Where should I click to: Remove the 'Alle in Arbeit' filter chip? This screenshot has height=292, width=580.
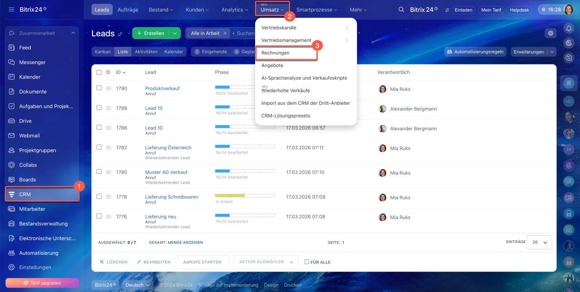pyautogui.click(x=225, y=33)
